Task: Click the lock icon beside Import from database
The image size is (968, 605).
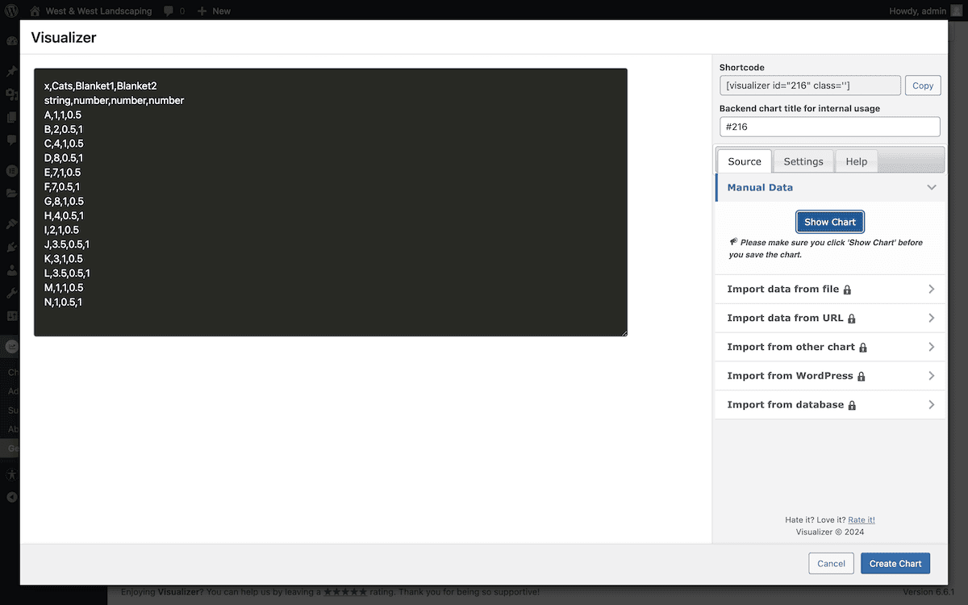Action: 852,406
